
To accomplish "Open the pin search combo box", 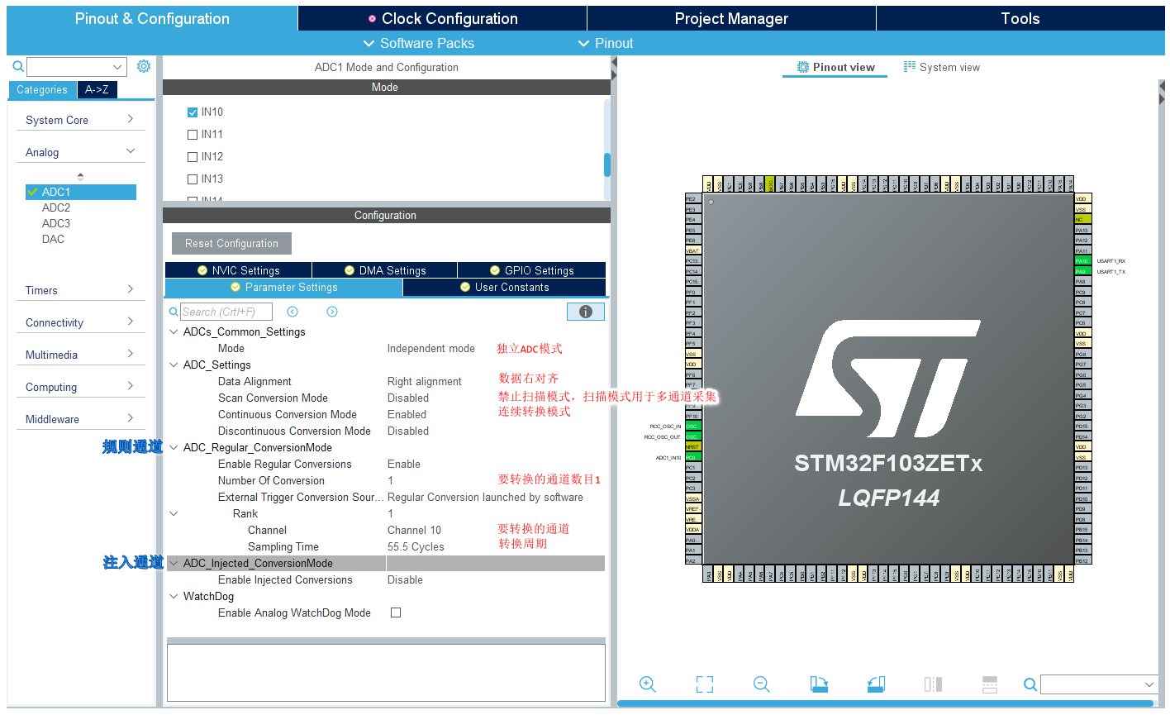I will [1099, 684].
